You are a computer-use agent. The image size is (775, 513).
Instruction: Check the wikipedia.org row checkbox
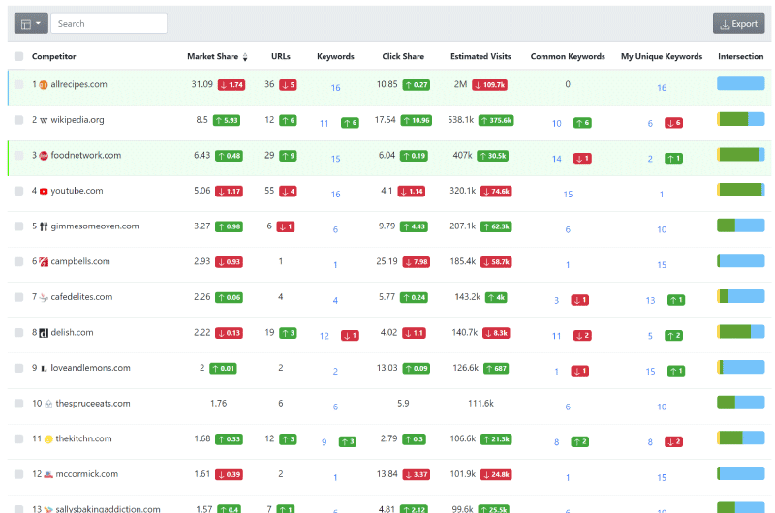18,120
